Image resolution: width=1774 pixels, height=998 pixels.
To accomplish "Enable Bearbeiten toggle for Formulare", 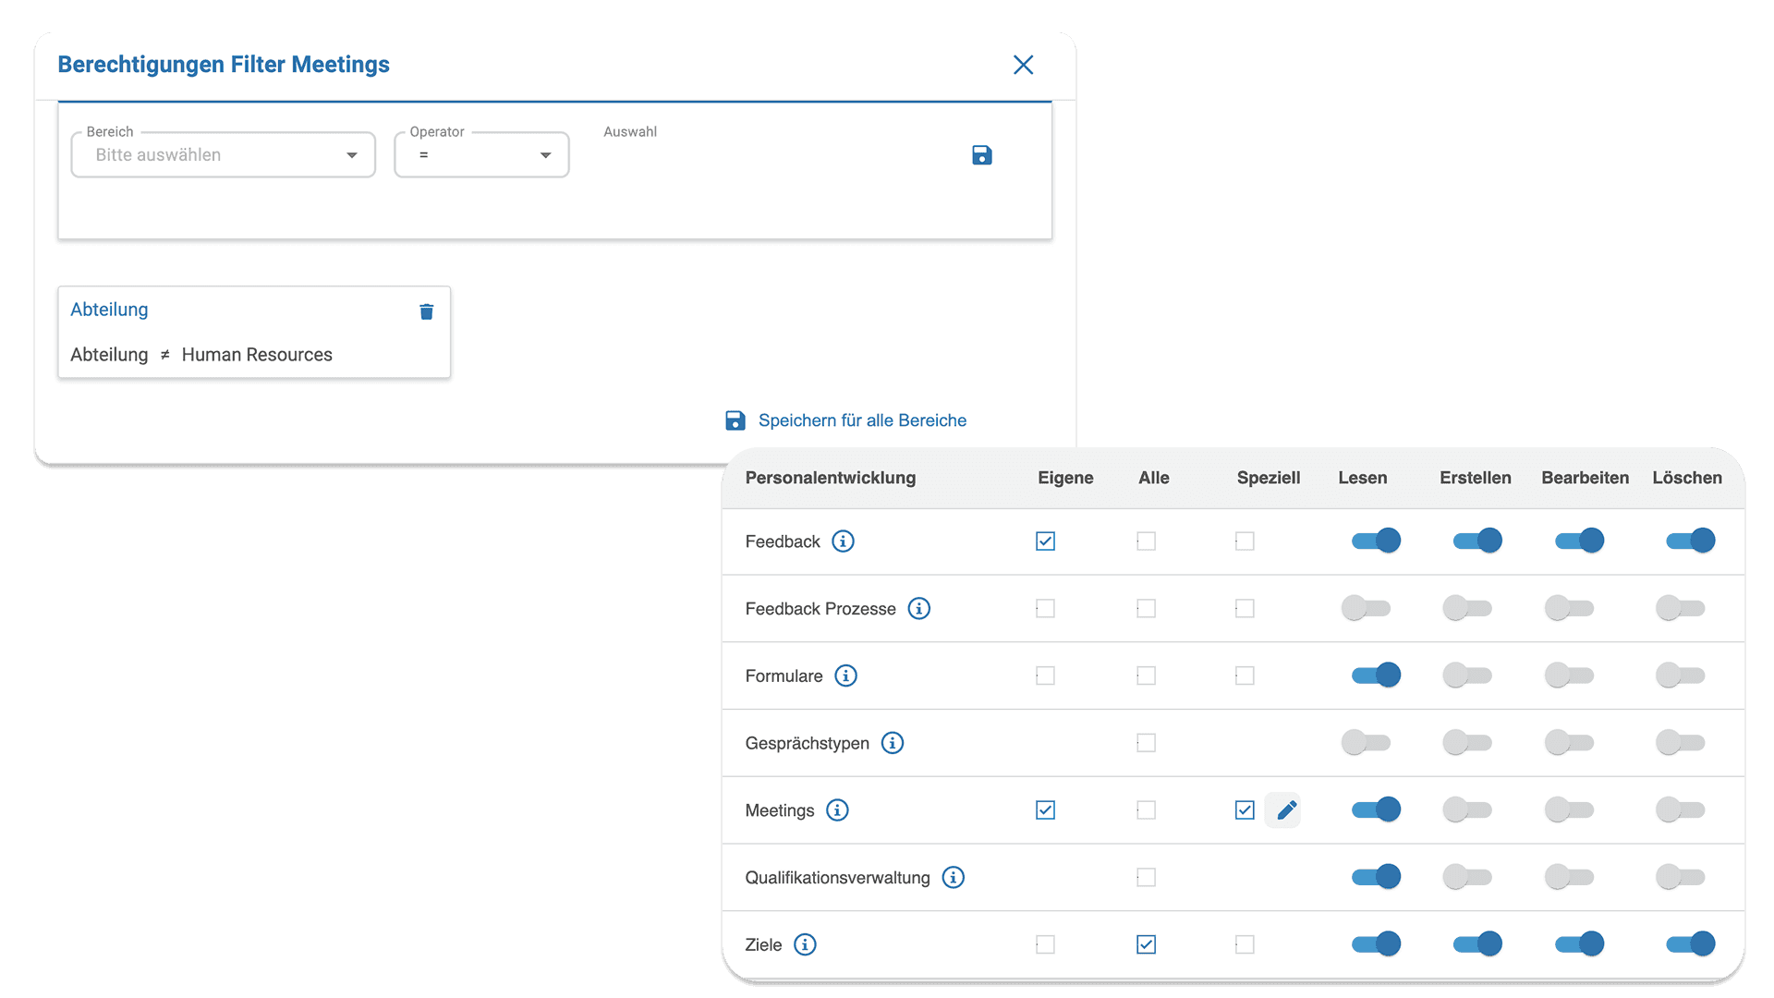I will (x=1570, y=675).
